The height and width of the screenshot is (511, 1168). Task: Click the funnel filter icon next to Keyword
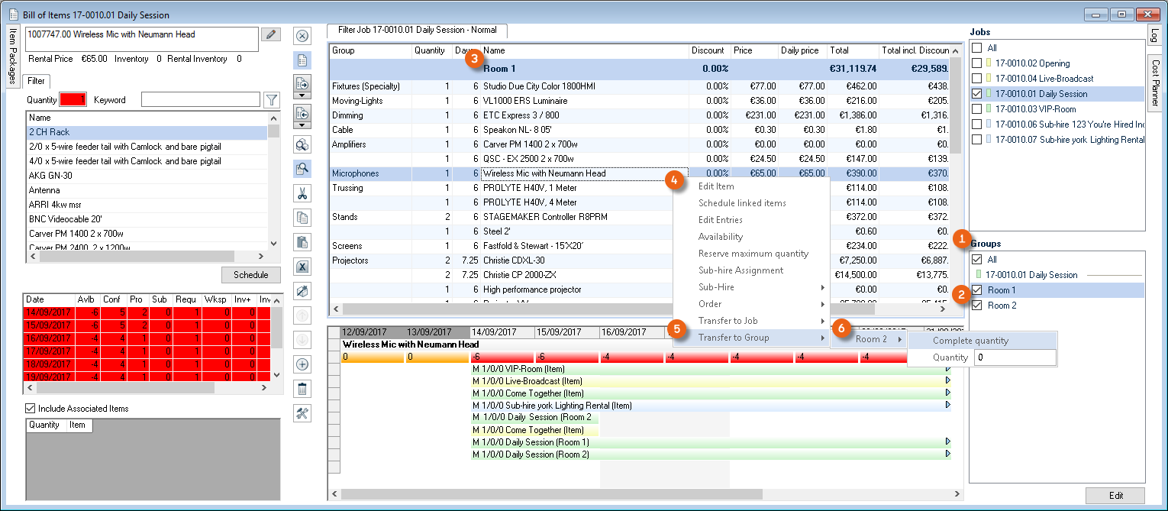click(x=271, y=100)
